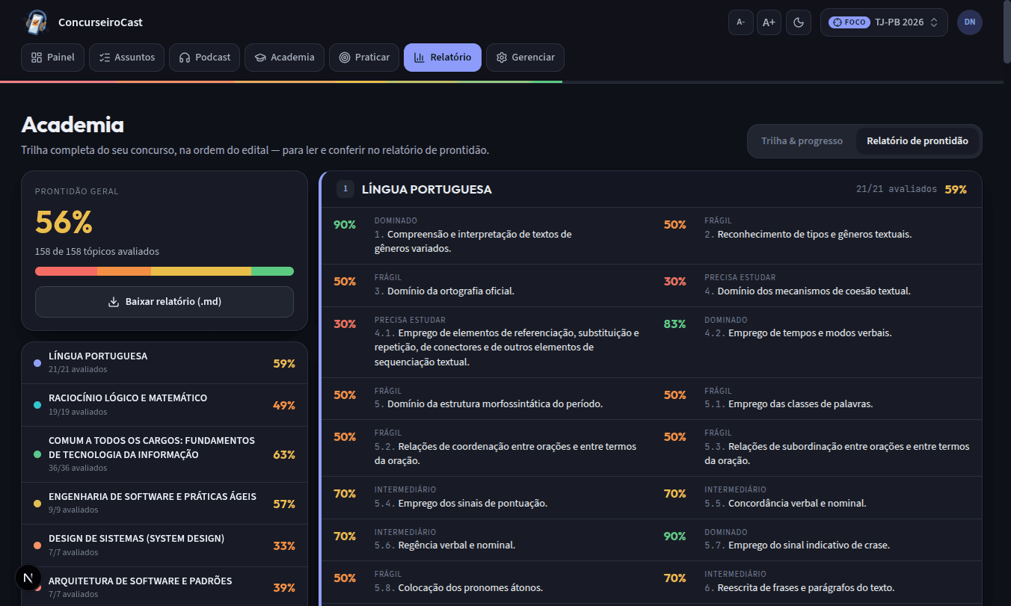This screenshot has height=606, width=1011.
Task: Select ENGENHARIA DE SOFTWARE E PRÁTICAS ÁGEIS
Action: [x=165, y=504]
